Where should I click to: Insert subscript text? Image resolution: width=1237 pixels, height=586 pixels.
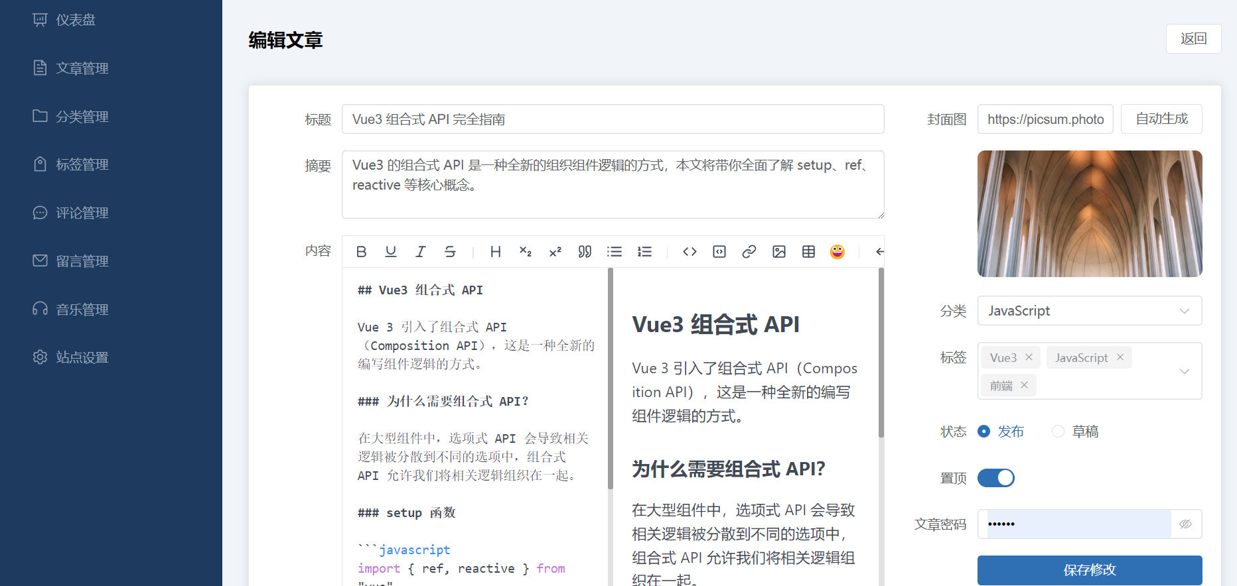525,252
